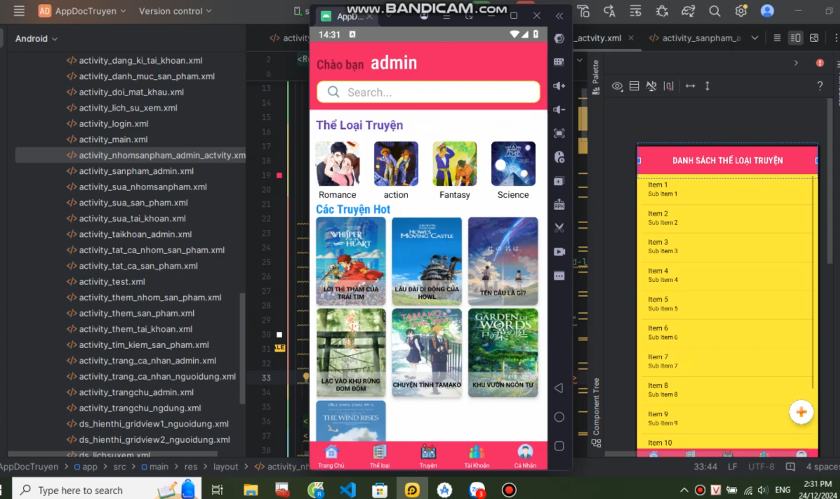Switch editor to Code-only view mode
Viewport: 840px width, 499px height.
pos(777,38)
